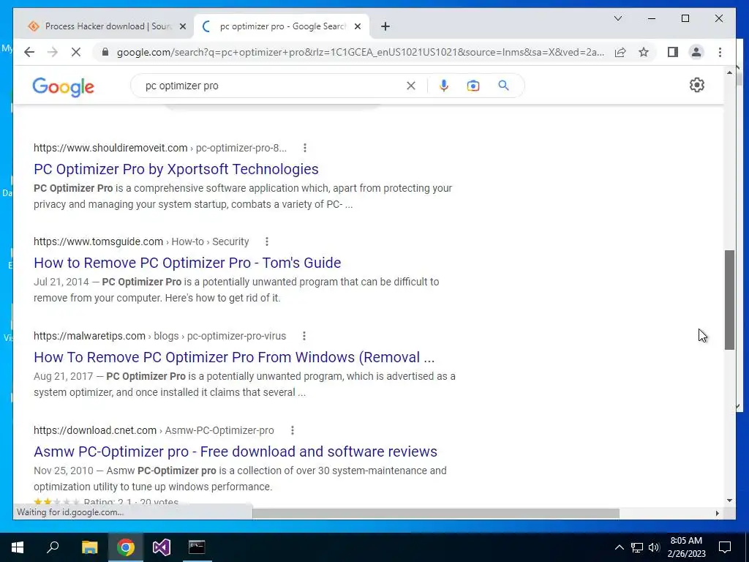Screen dimensions: 749x562
Task: Open How To Remove PC Optimizer Pro From Windows
Action: [234, 357]
